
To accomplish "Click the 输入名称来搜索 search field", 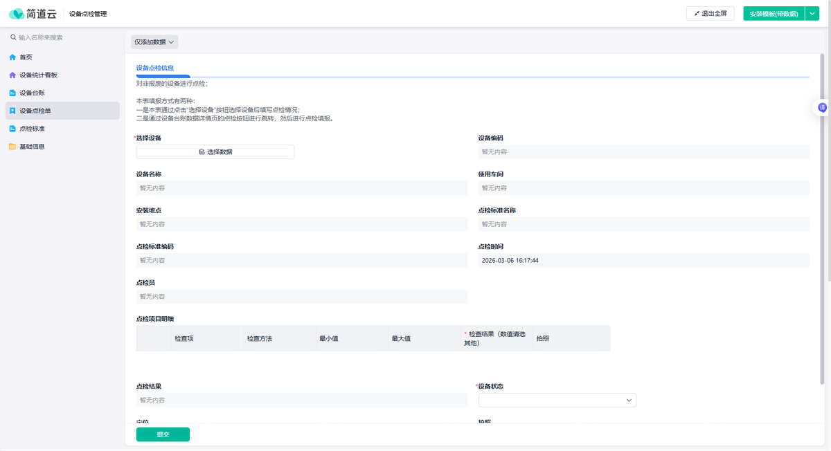I will 62,37.
